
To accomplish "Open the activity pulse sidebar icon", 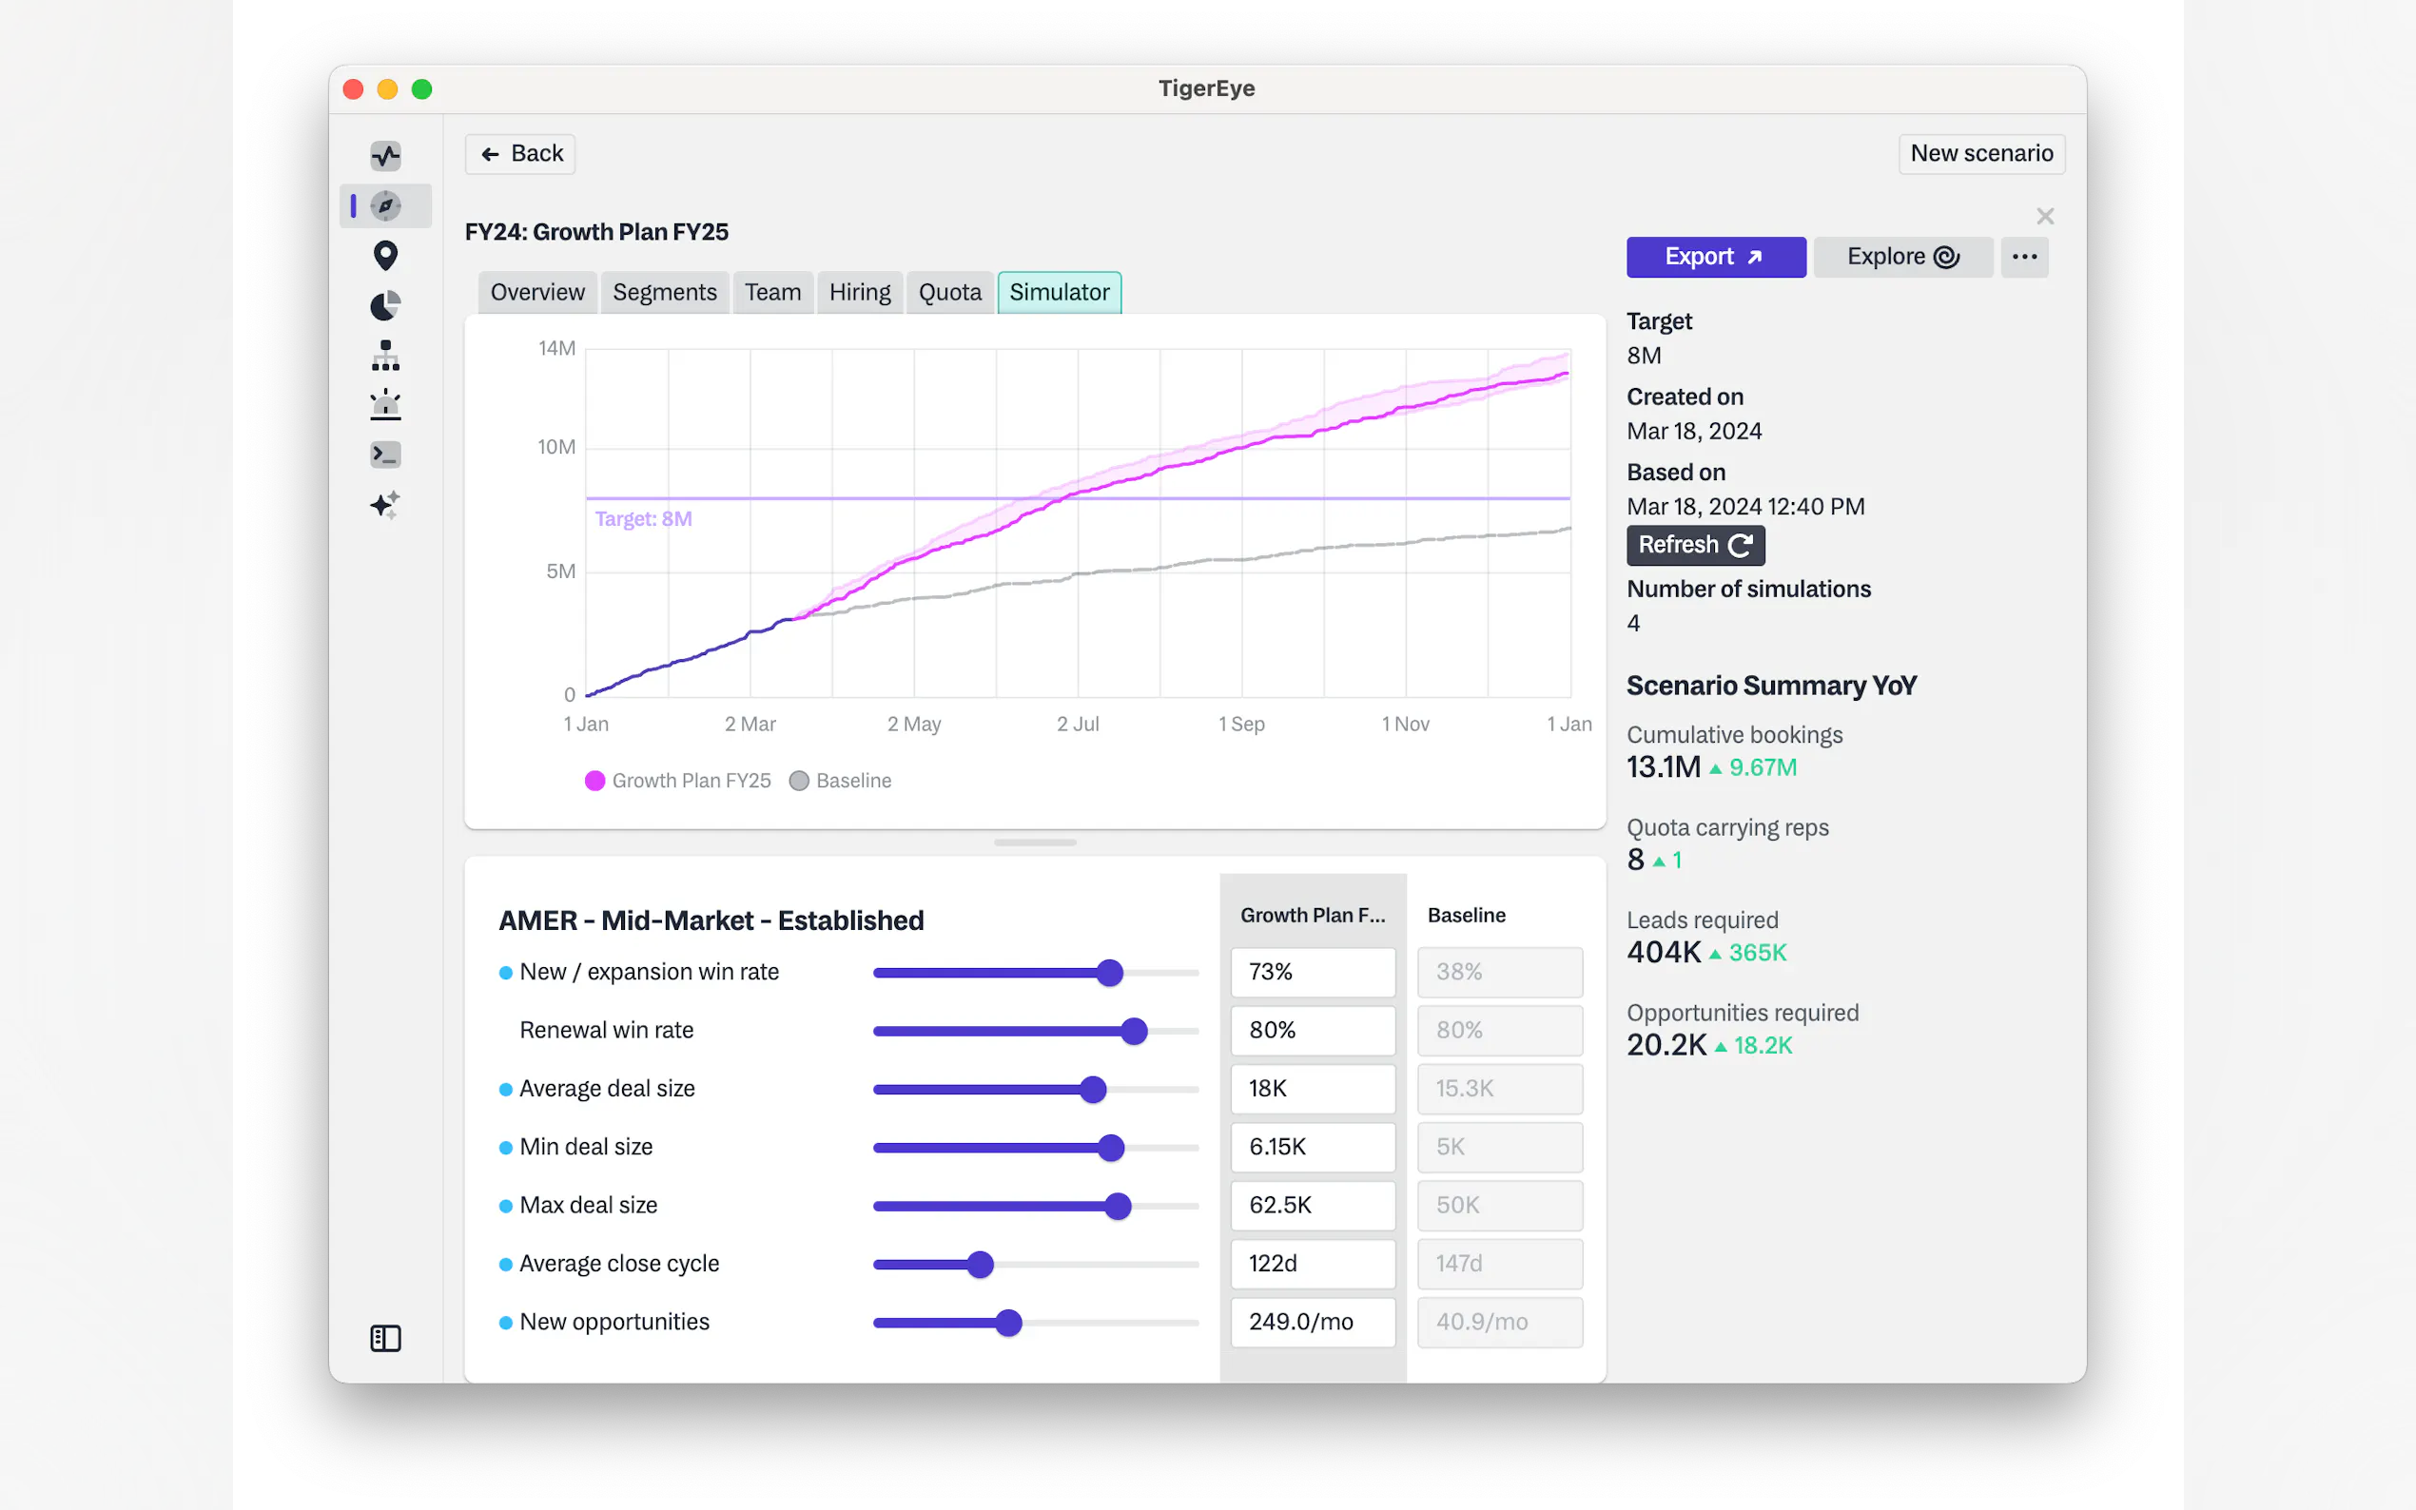I will [x=385, y=156].
